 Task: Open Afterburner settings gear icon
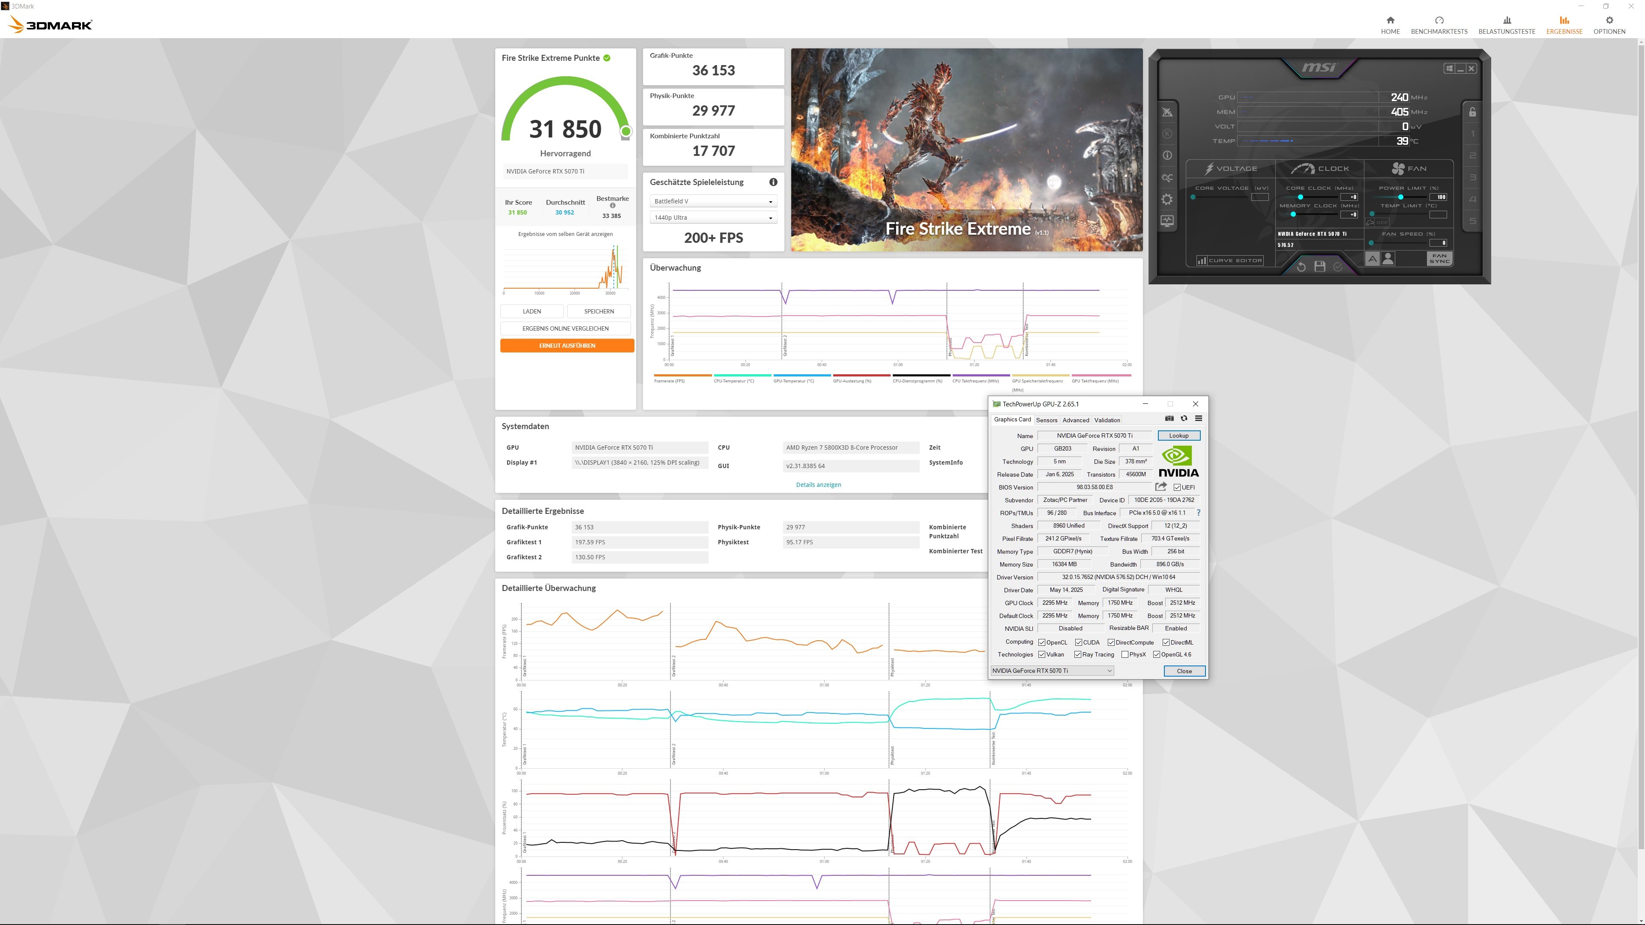click(x=1166, y=199)
